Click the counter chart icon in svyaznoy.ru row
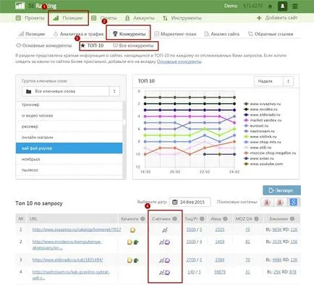Image resolution: width=314 pixels, height=285 pixels. point(165,230)
